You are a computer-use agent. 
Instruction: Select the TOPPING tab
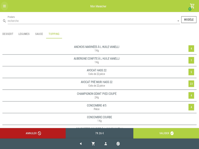coord(54,34)
